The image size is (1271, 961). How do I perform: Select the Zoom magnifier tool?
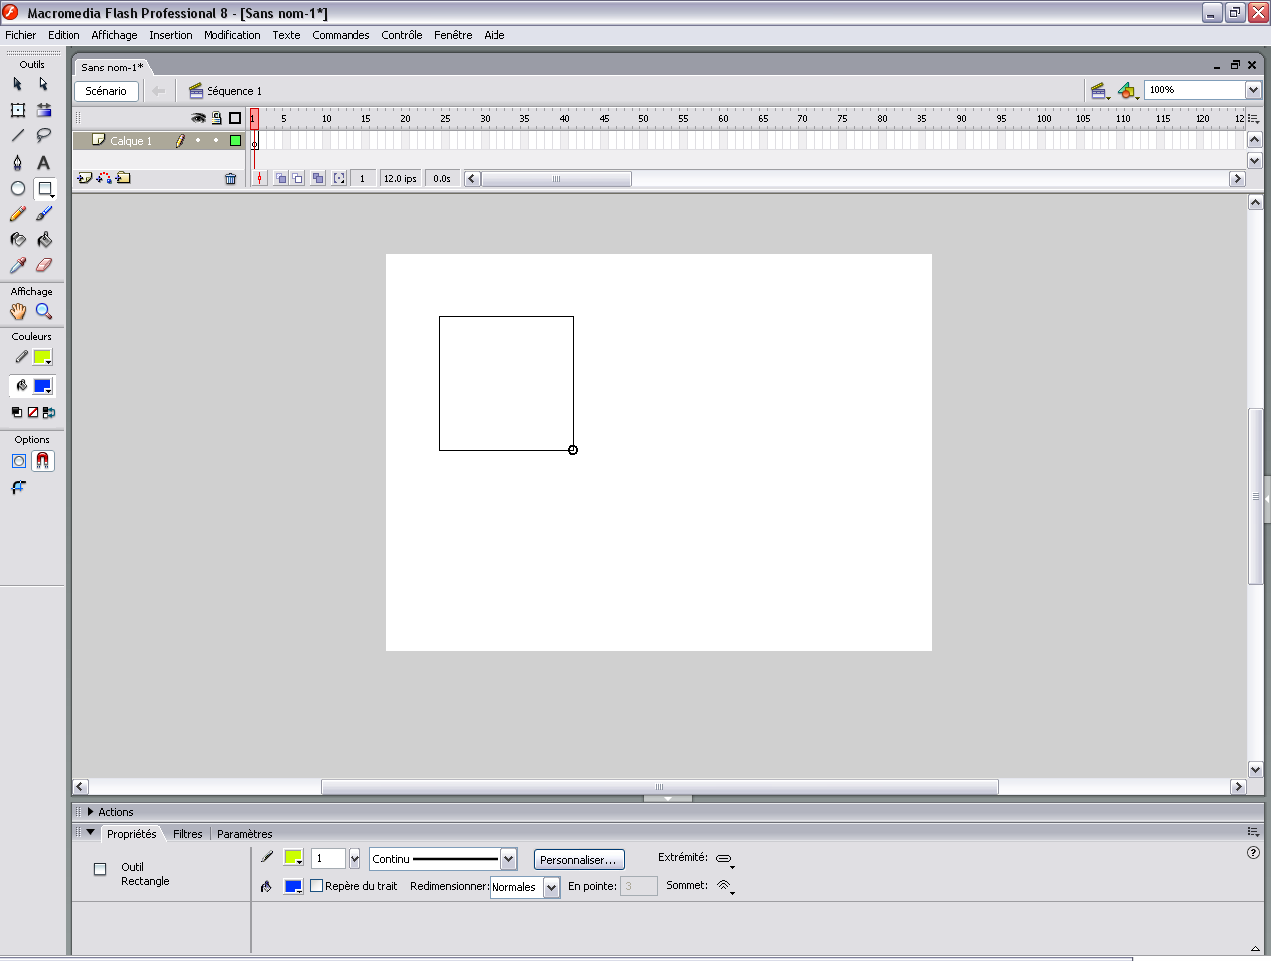44,312
